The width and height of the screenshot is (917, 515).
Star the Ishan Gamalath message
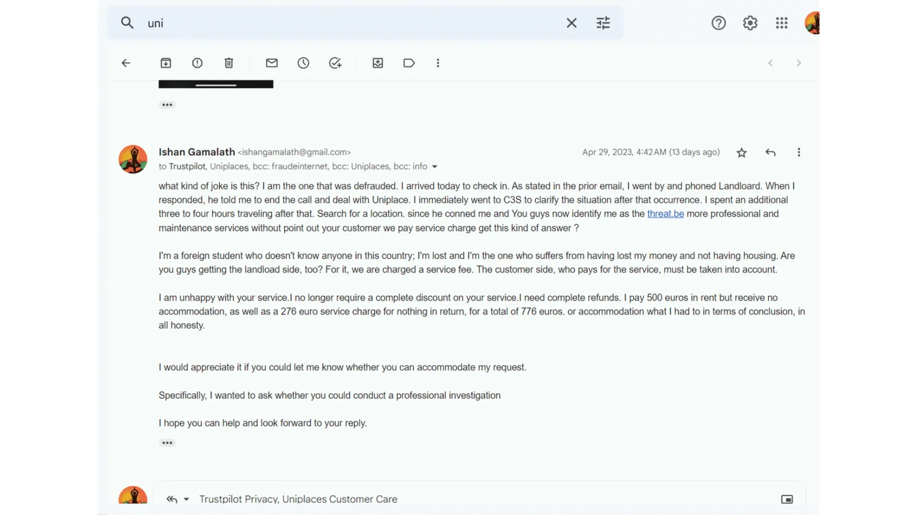742,152
